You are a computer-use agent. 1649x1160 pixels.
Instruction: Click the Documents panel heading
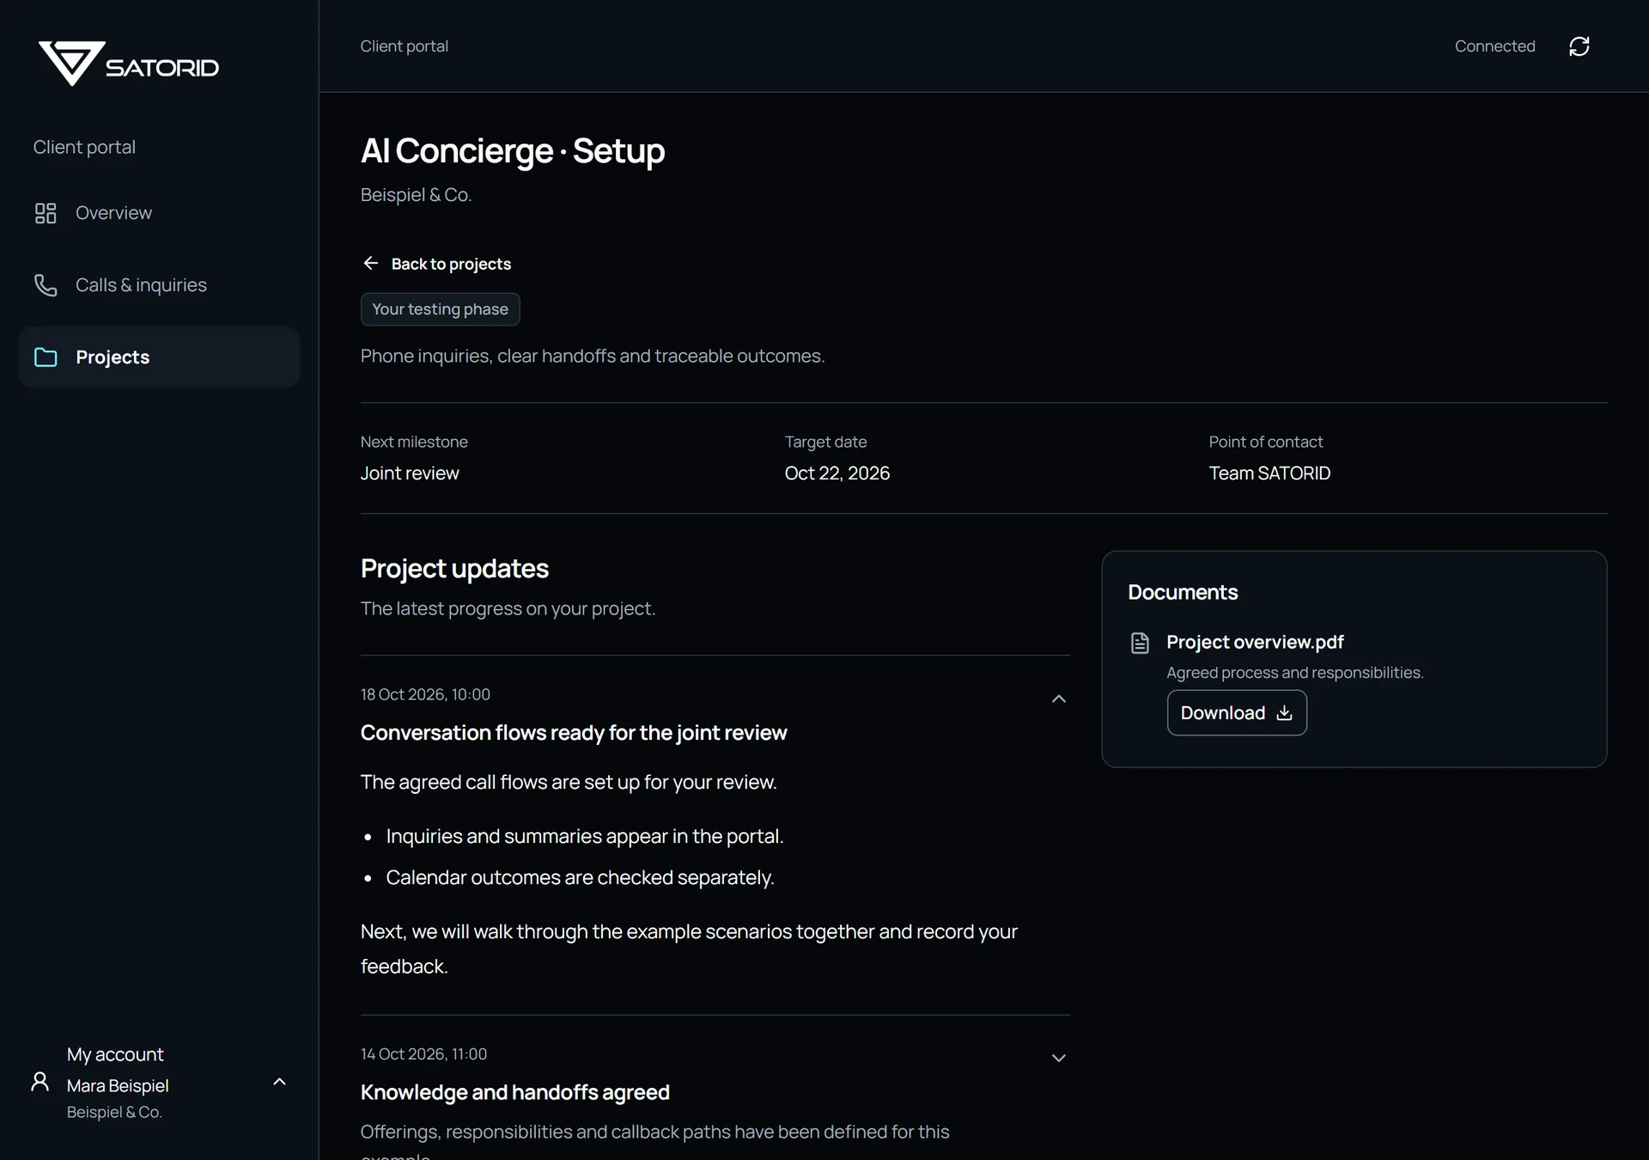point(1183,593)
